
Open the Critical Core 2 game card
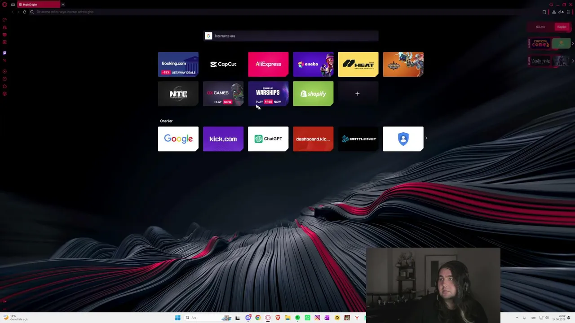[540, 44]
